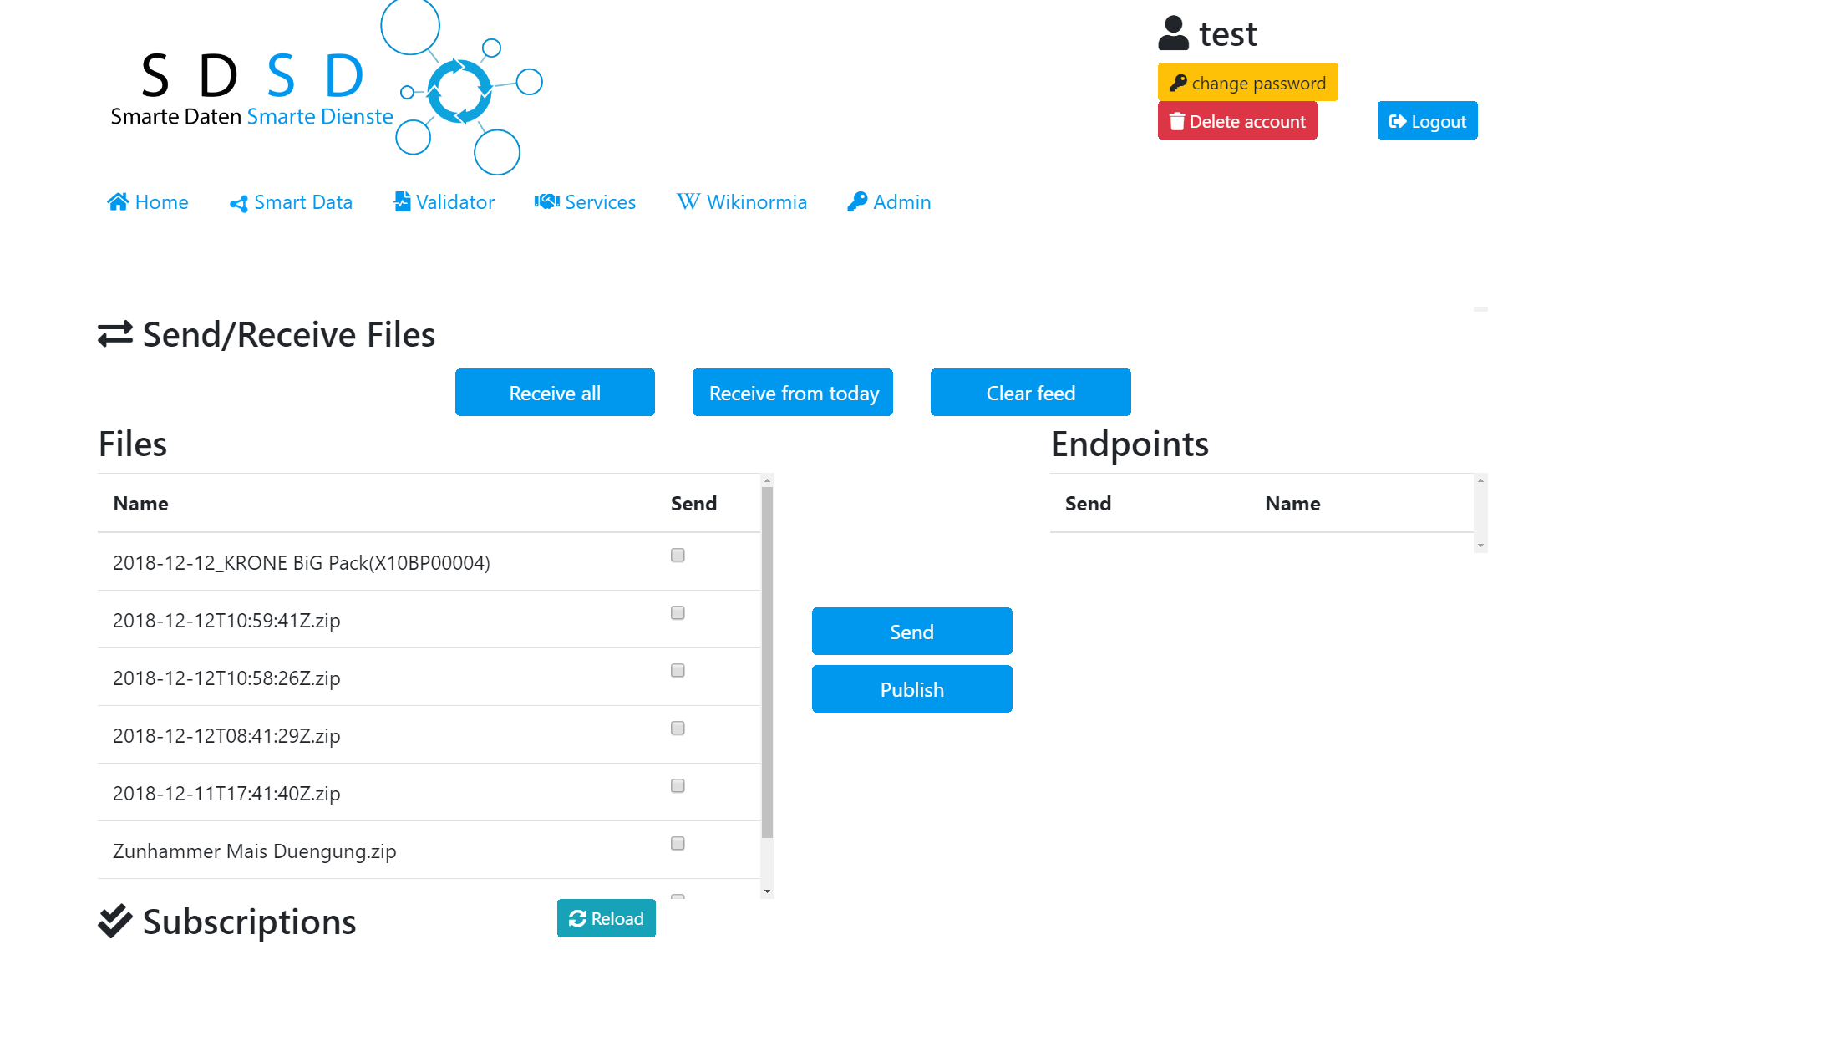The height and width of the screenshot is (1041, 1843).
Task: Open the Admin page
Action: pos(889,202)
